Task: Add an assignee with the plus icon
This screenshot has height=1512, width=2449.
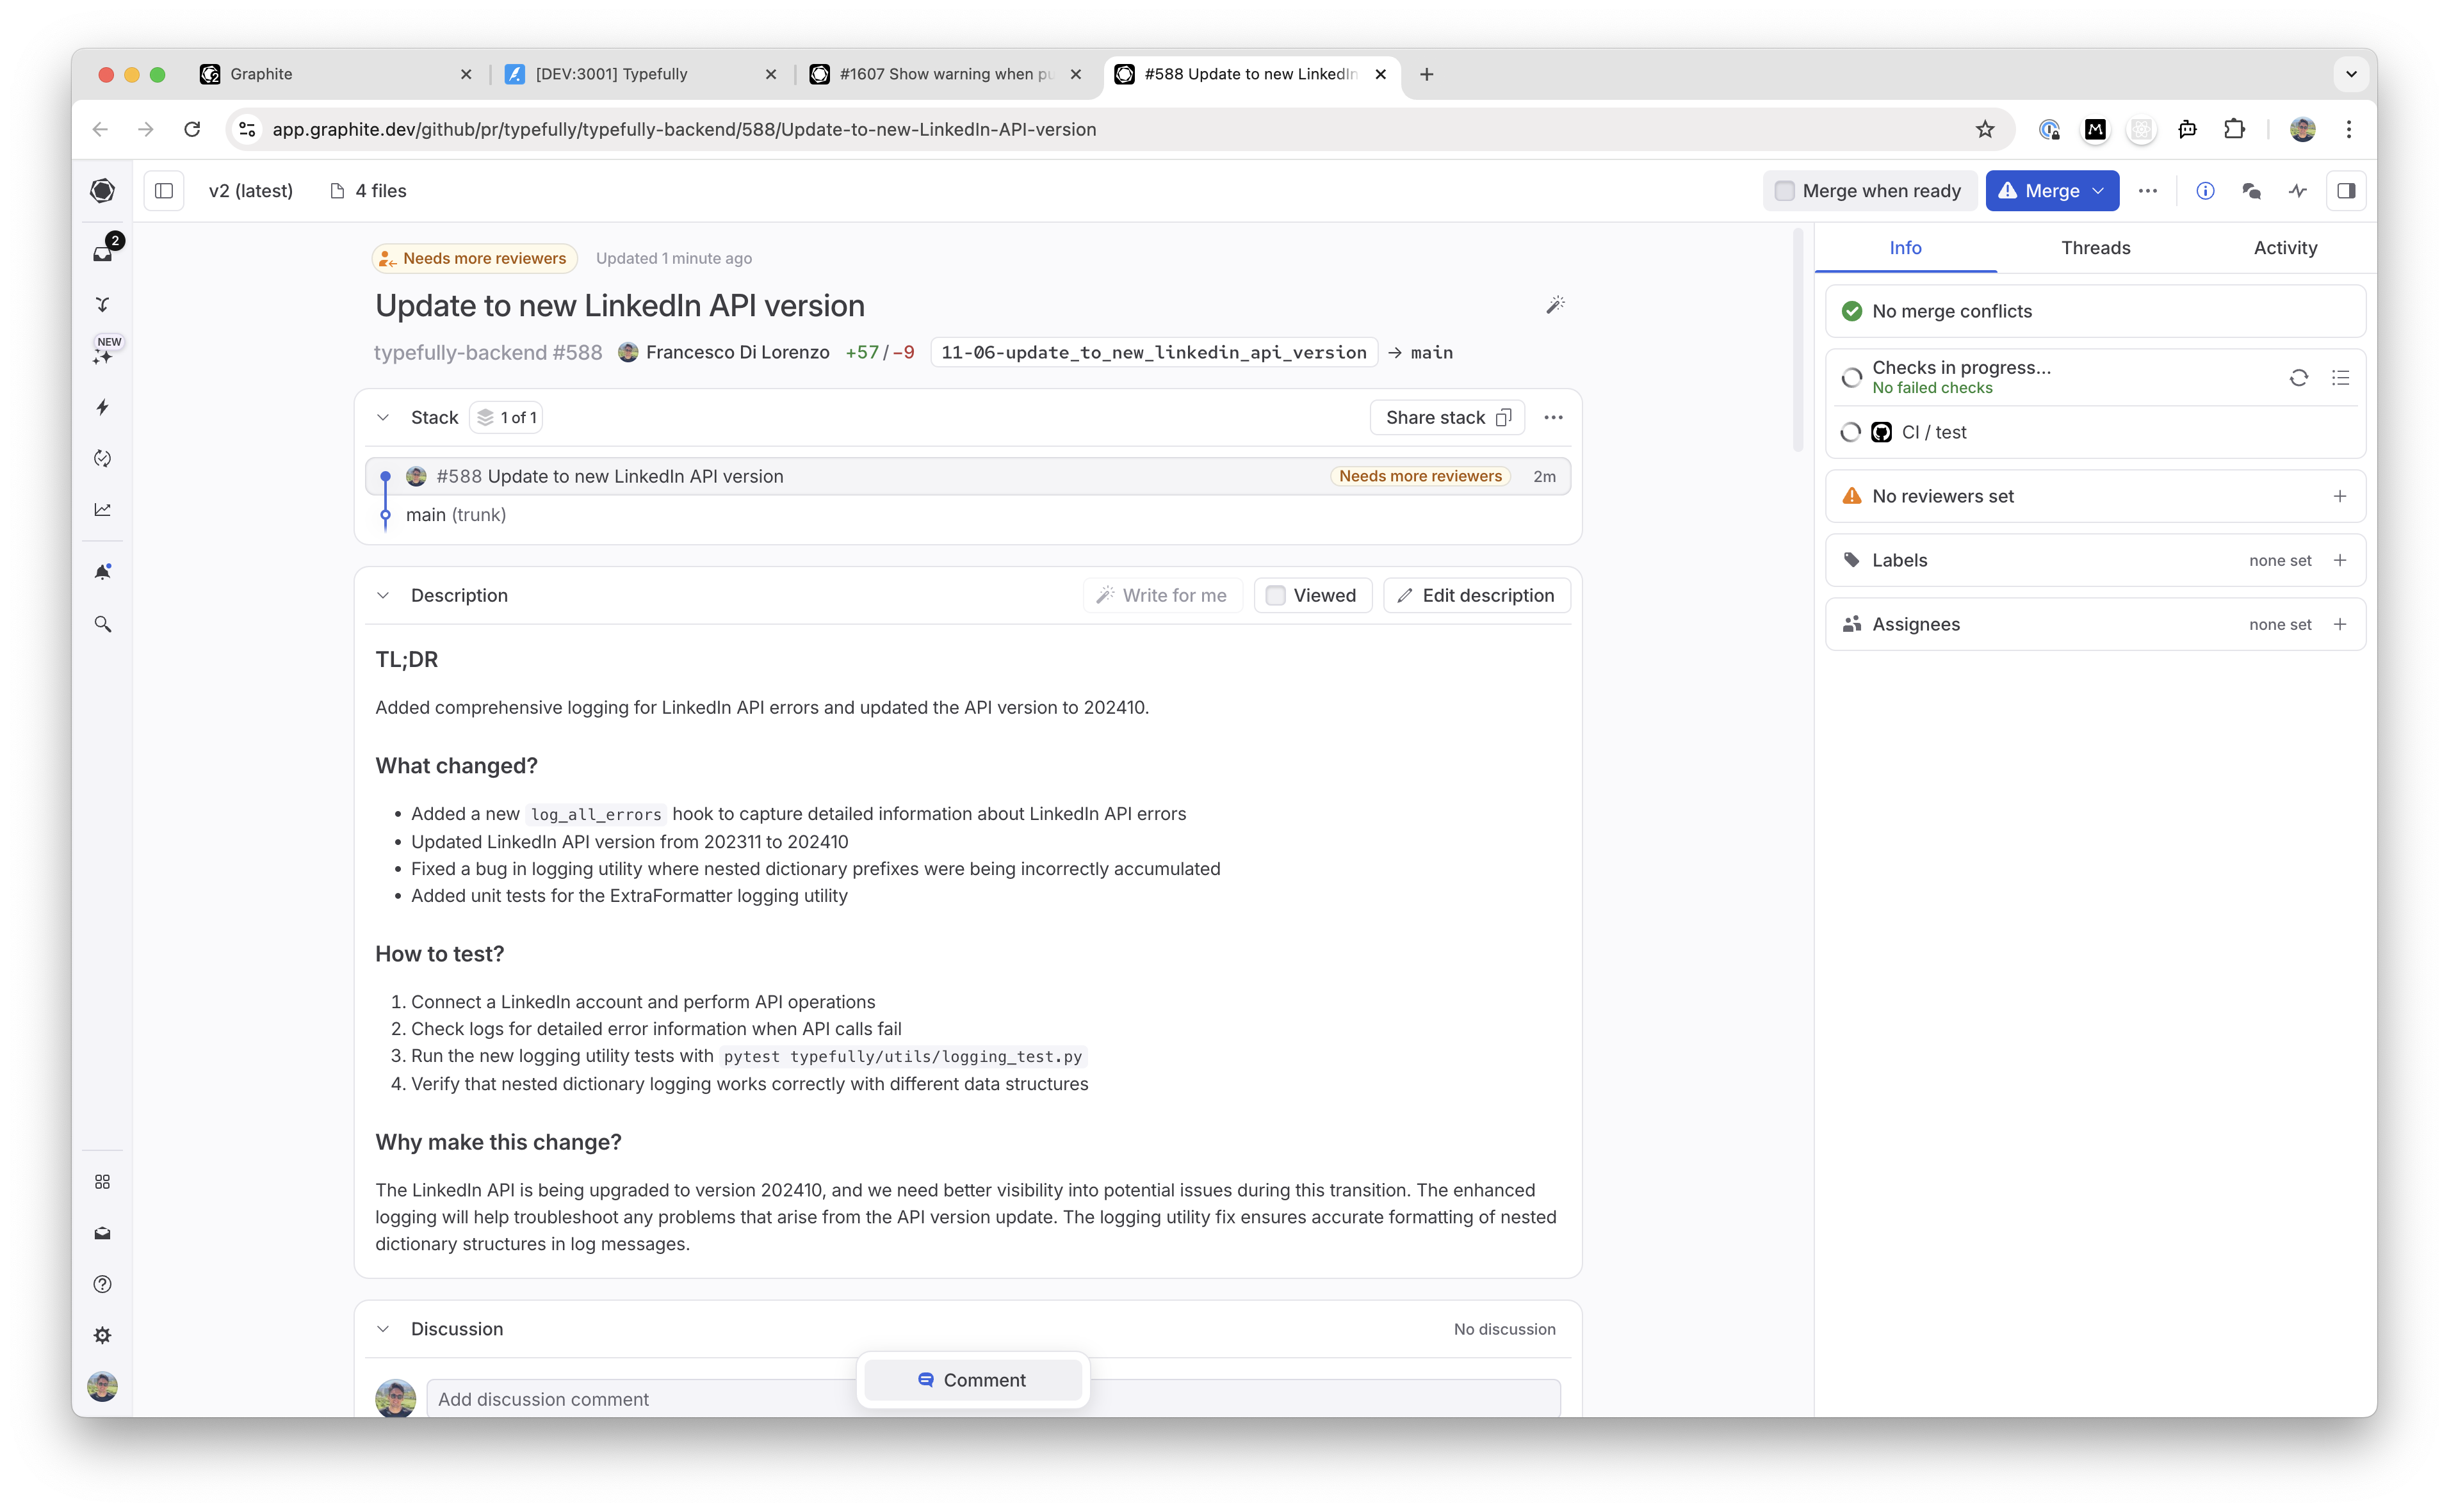Action: [x=2339, y=624]
